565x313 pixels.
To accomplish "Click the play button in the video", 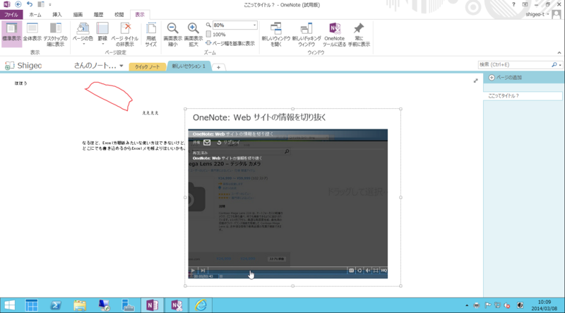I will pyautogui.click(x=193, y=271).
